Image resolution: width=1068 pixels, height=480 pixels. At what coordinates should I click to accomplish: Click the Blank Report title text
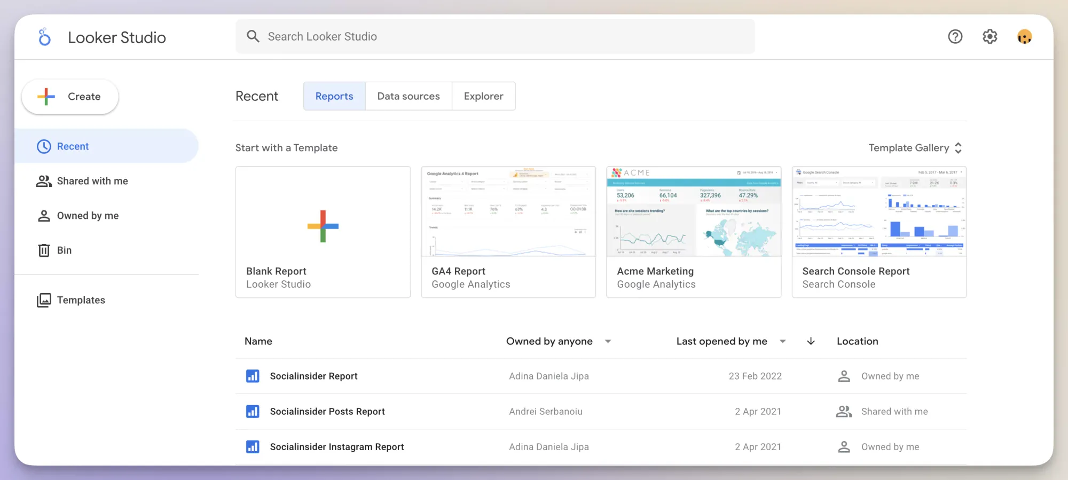point(276,271)
